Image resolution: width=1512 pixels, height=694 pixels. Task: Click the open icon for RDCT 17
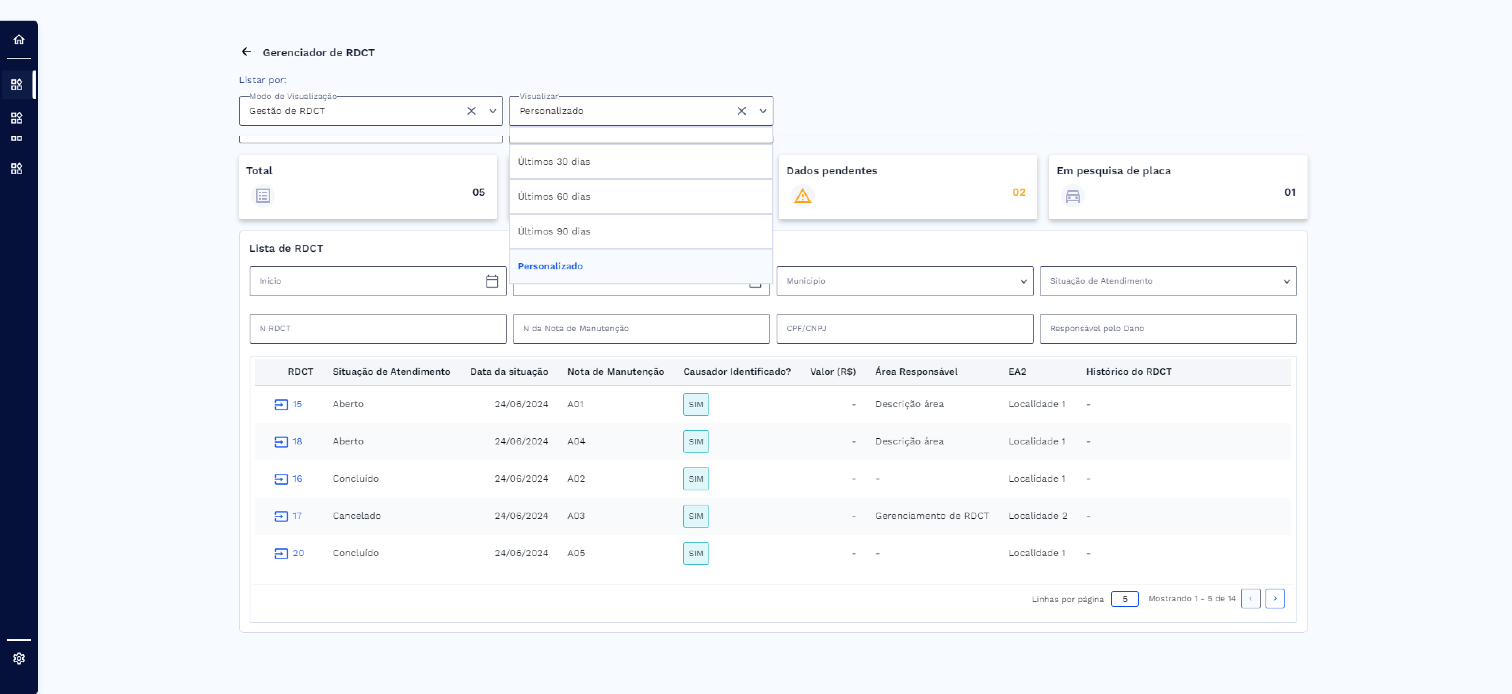[x=281, y=516]
